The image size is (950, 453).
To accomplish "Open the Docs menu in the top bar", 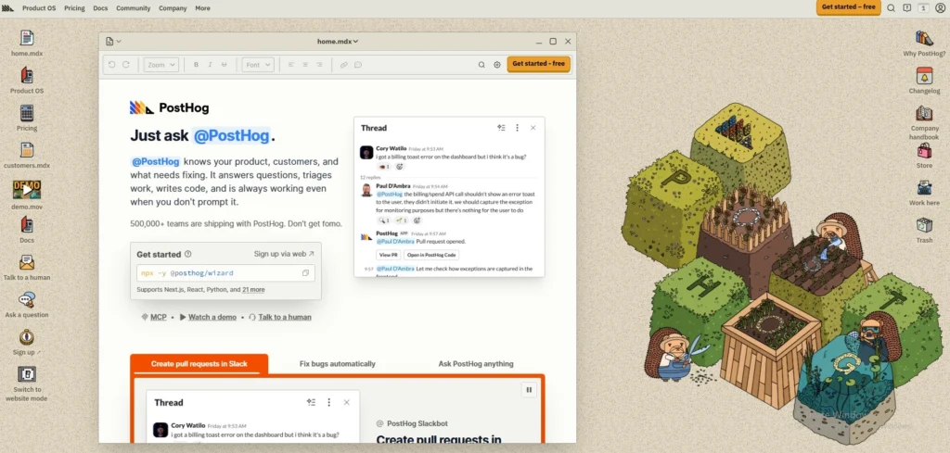I will coord(100,8).
